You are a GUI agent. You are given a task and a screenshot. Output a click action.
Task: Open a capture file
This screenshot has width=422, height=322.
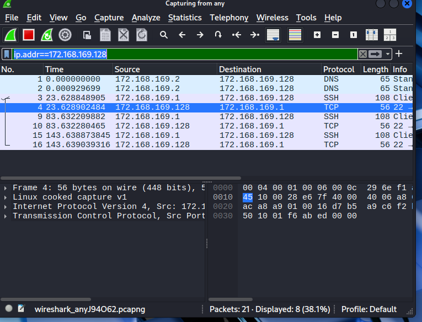point(87,35)
